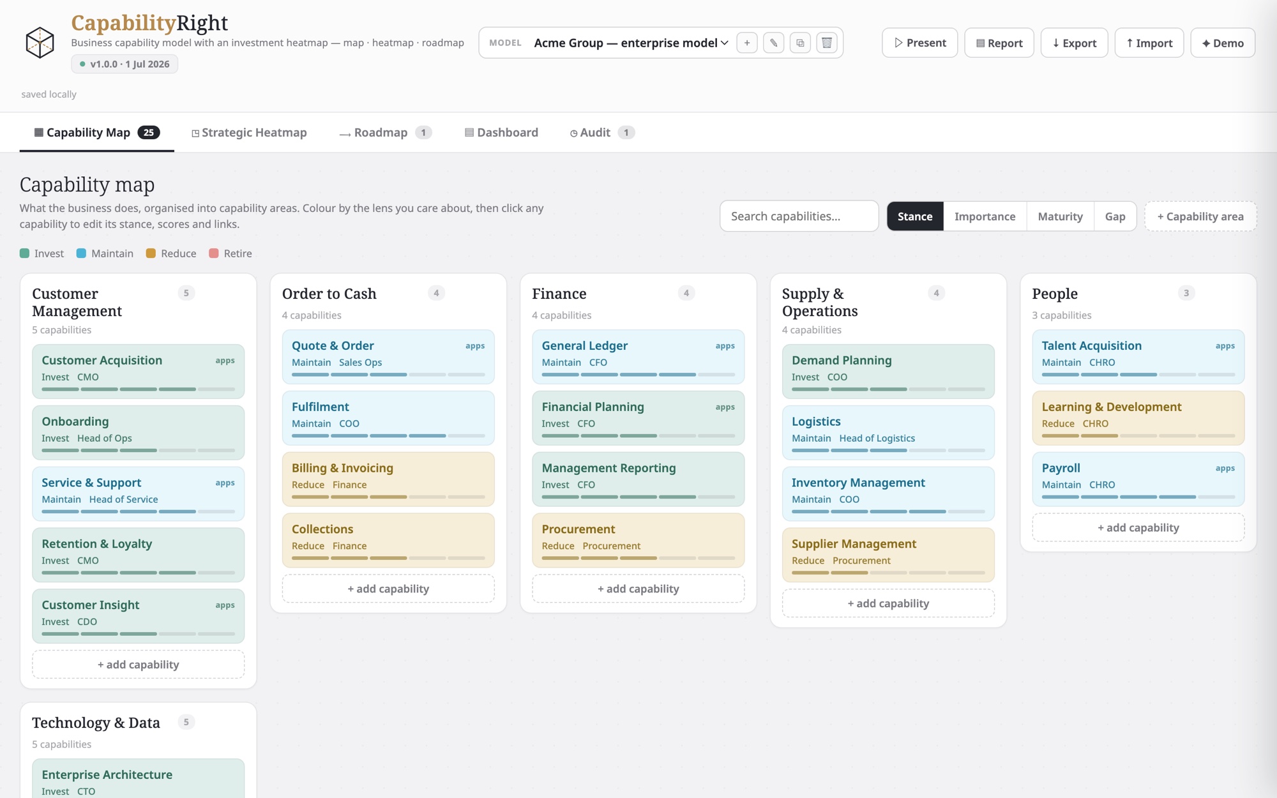Screen dimensions: 1277x798
Task: Colour the map by Gap
Action: tap(1115, 216)
